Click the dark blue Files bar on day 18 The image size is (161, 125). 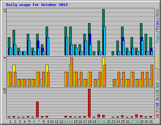(x=90, y=39)
